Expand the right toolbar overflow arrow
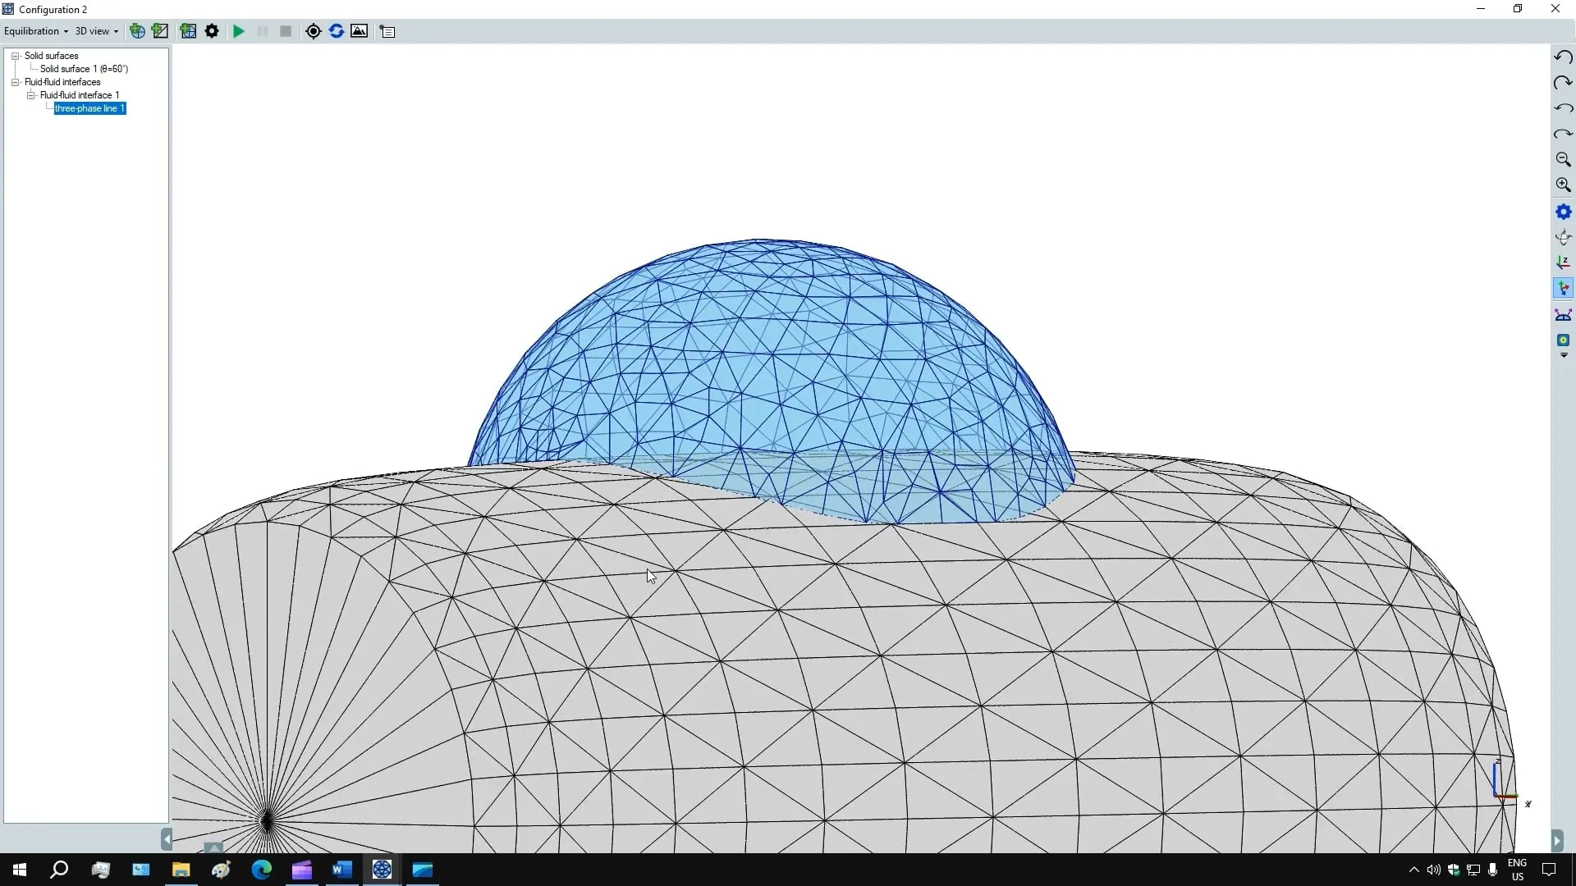This screenshot has height=886, width=1576. (1564, 356)
